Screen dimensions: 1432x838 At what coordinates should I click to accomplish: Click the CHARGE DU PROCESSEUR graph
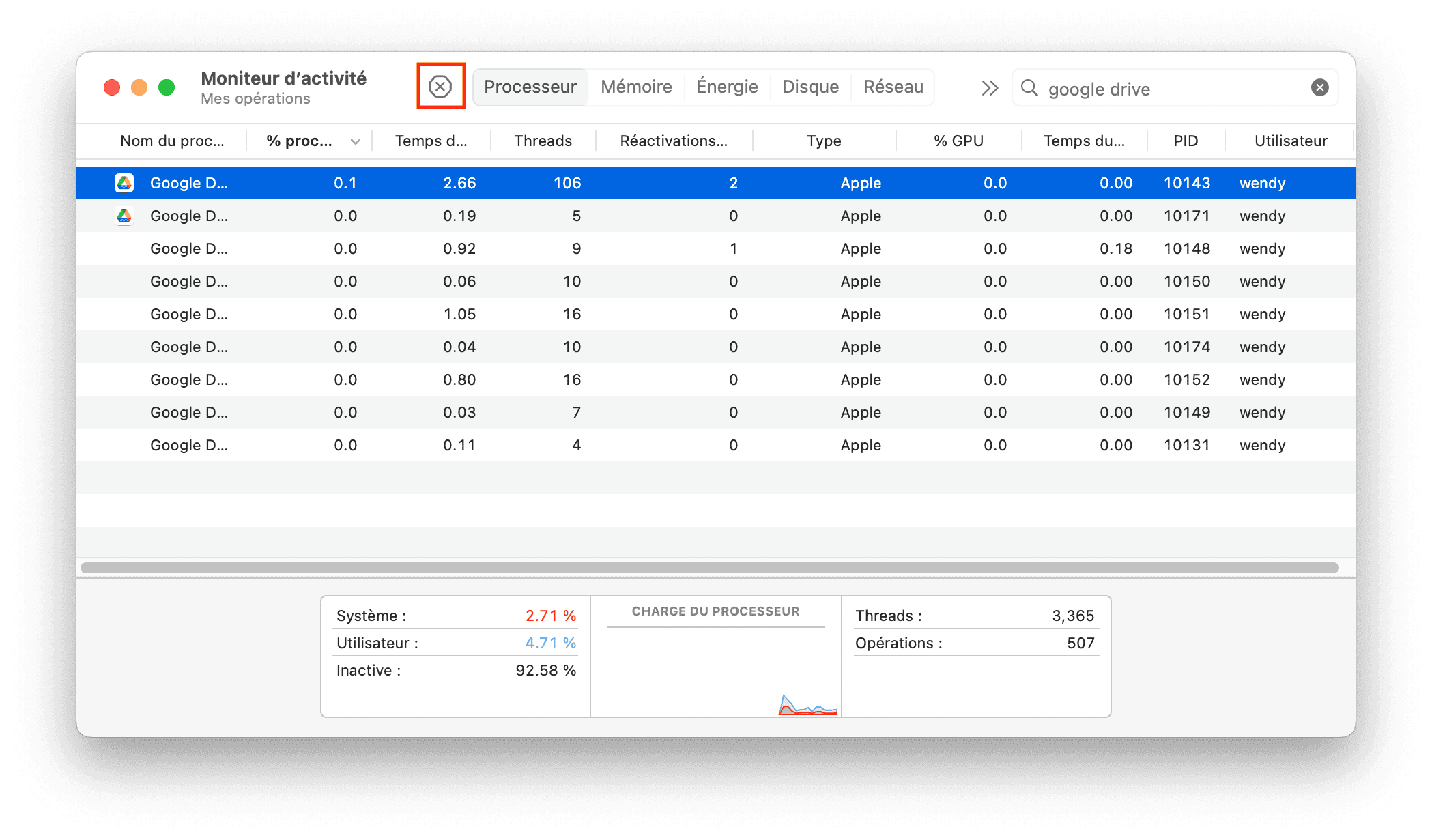tap(715, 672)
